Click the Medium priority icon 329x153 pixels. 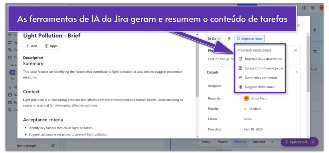(245, 109)
